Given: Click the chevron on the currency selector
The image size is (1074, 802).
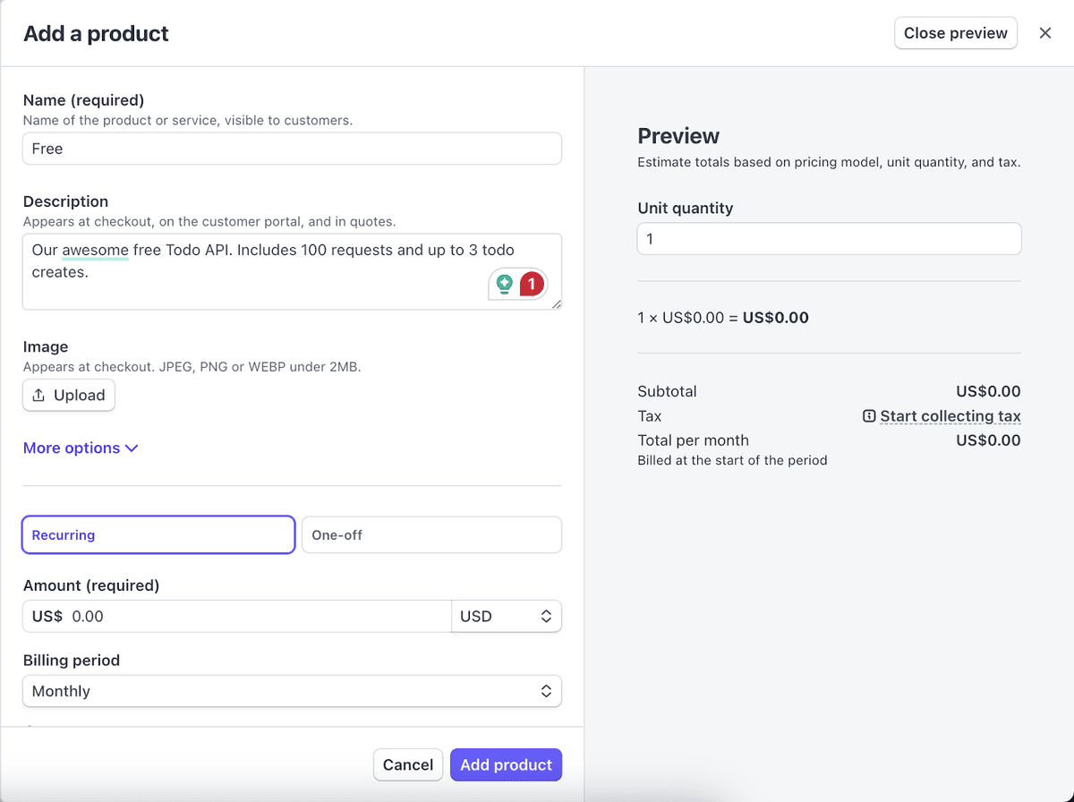Looking at the screenshot, I should pos(546,616).
